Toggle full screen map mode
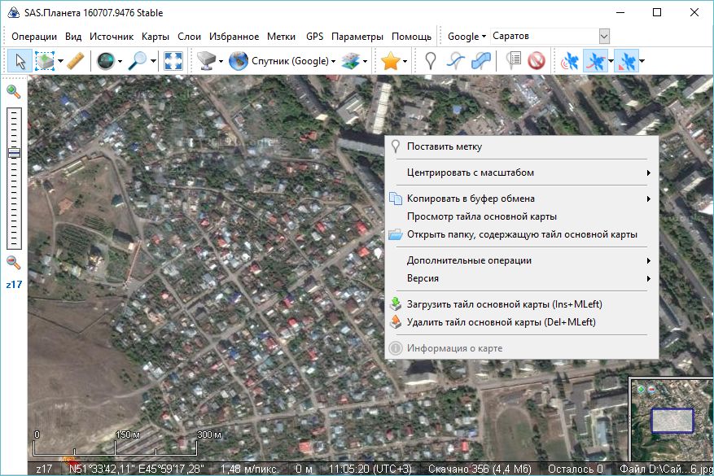Image resolution: width=714 pixels, height=476 pixels. tap(173, 61)
